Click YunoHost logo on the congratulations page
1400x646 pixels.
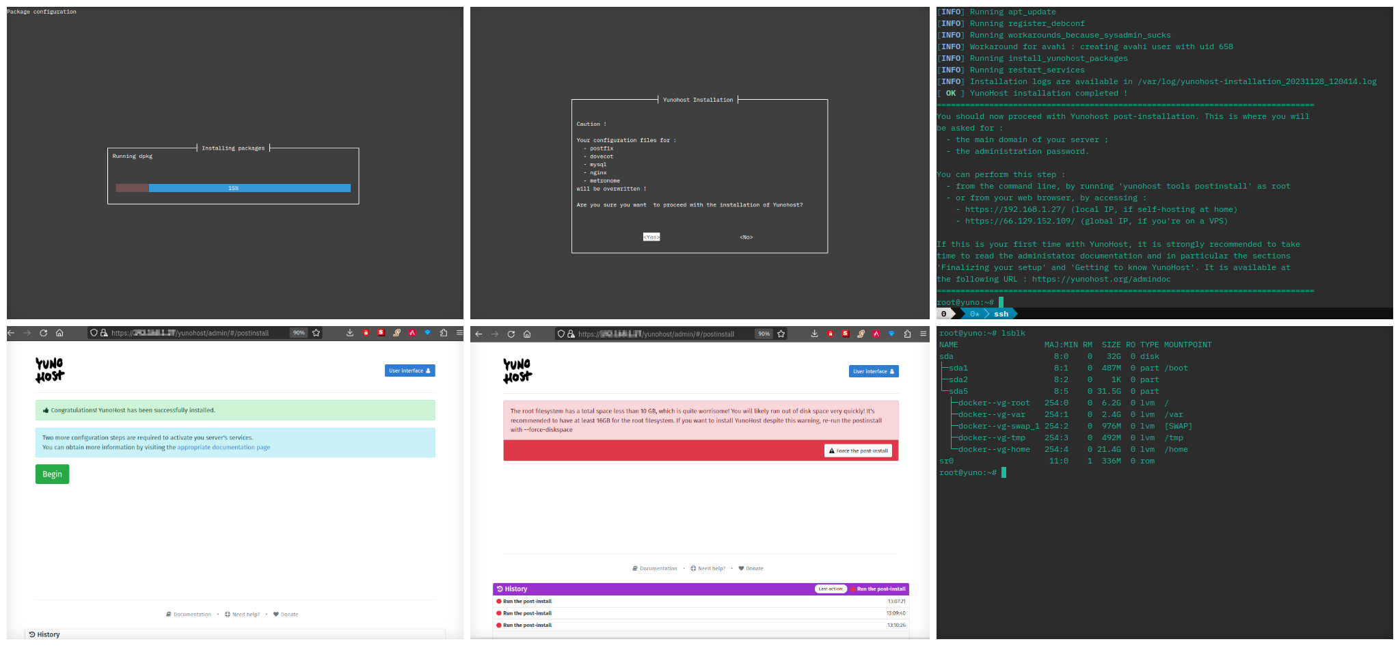50,370
